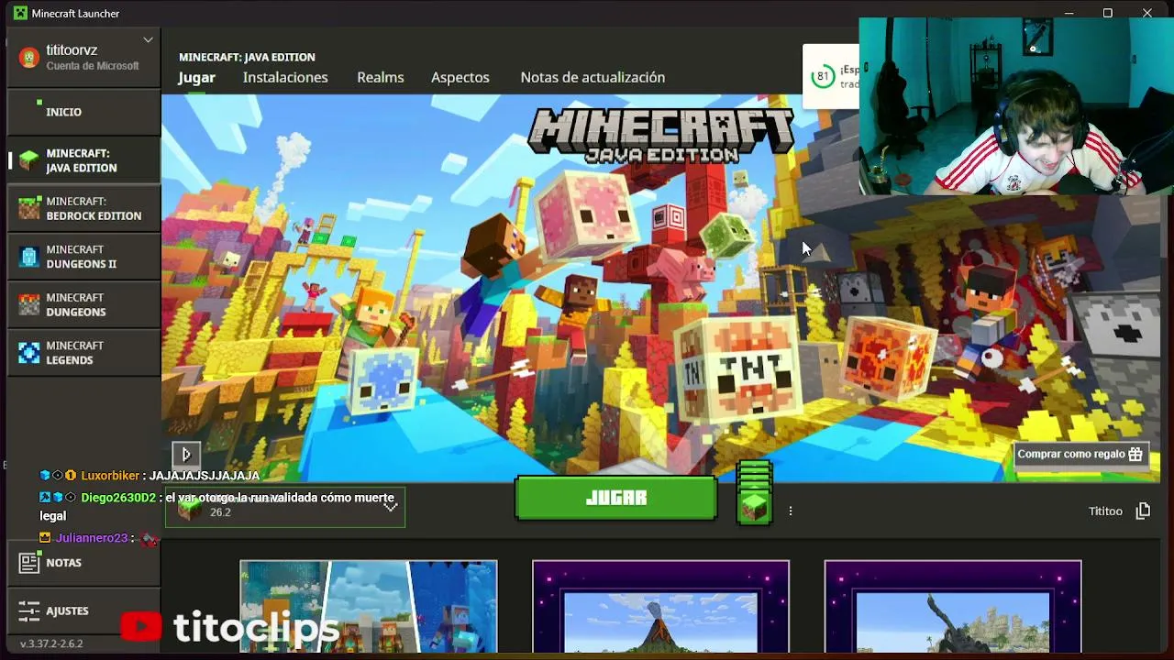Open the news thumbnail with the underwater characters
This screenshot has width=1174, height=660.
click(x=369, y=607)
